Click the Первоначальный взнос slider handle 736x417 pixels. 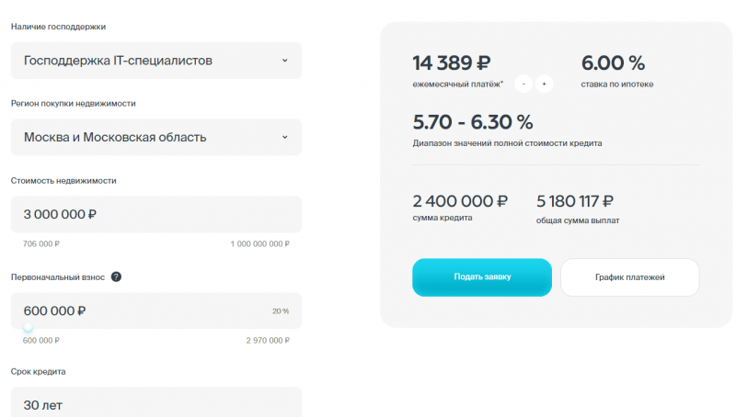(x=28, y=328)
